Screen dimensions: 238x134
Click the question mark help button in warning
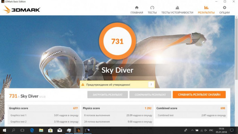[151, 85]
